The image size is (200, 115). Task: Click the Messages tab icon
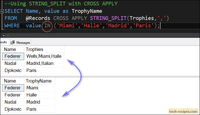(13, 42)
